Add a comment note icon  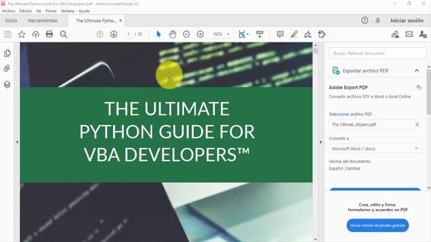[280, 34]
